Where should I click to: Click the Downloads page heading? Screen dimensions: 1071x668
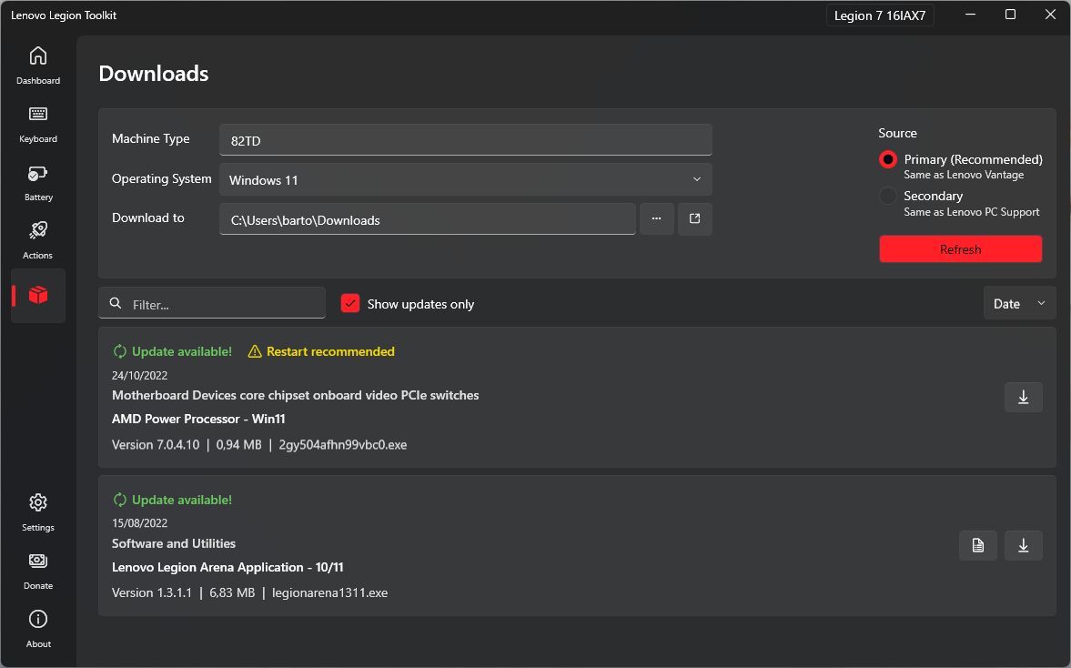[154, 73]
